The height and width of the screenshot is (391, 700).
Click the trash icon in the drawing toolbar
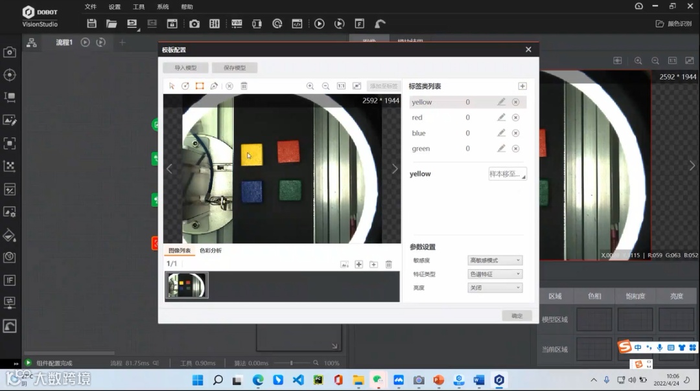point(244,86)
